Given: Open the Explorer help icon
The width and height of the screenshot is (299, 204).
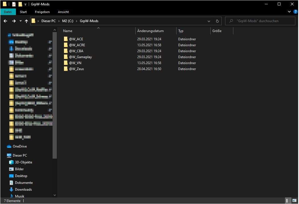Looking at the screenshot, I should click(x=295, y=12).
